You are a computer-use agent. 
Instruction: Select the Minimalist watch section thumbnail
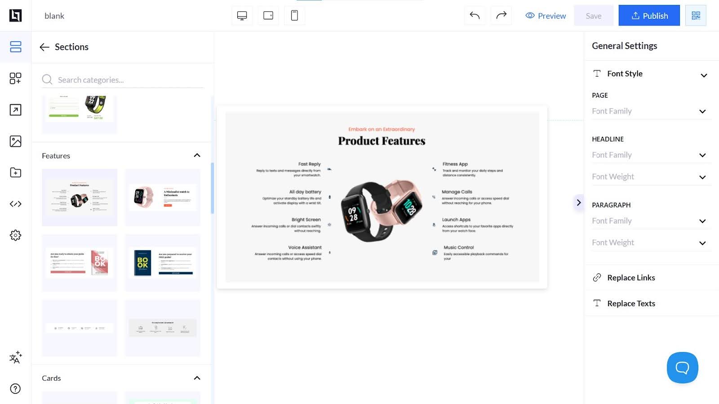(163, 198)
